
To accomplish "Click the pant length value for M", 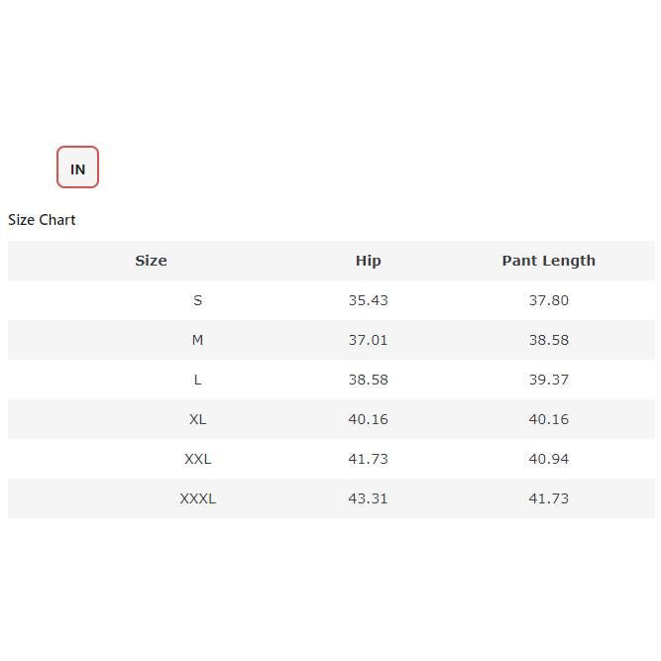I will [x=548, y=340].
